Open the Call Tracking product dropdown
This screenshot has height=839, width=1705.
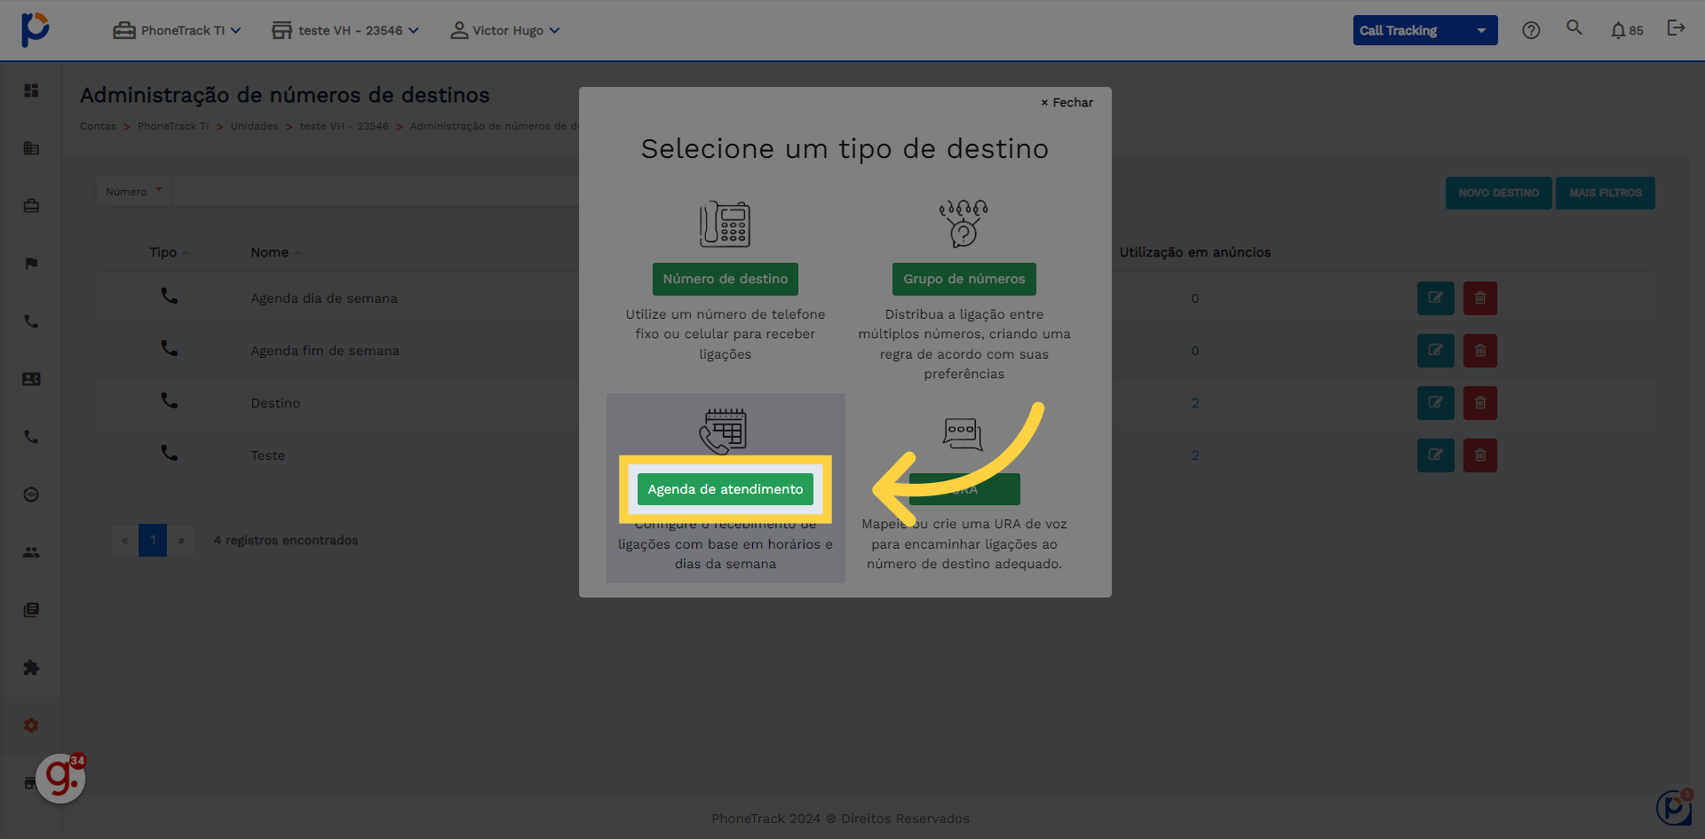click(1424, 30)
